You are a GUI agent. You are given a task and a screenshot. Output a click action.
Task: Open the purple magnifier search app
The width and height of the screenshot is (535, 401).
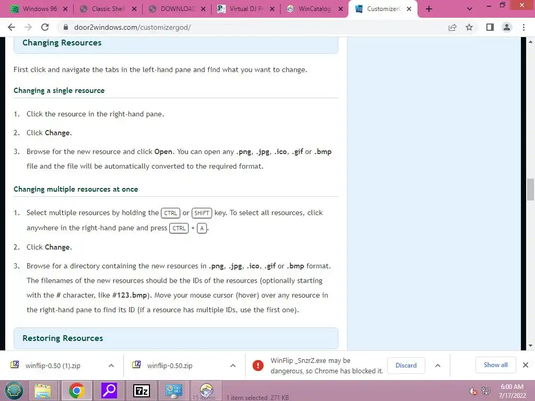coord(109,391)
